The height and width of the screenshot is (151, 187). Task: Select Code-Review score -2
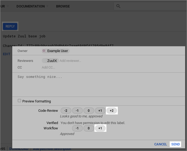(66, 111)
